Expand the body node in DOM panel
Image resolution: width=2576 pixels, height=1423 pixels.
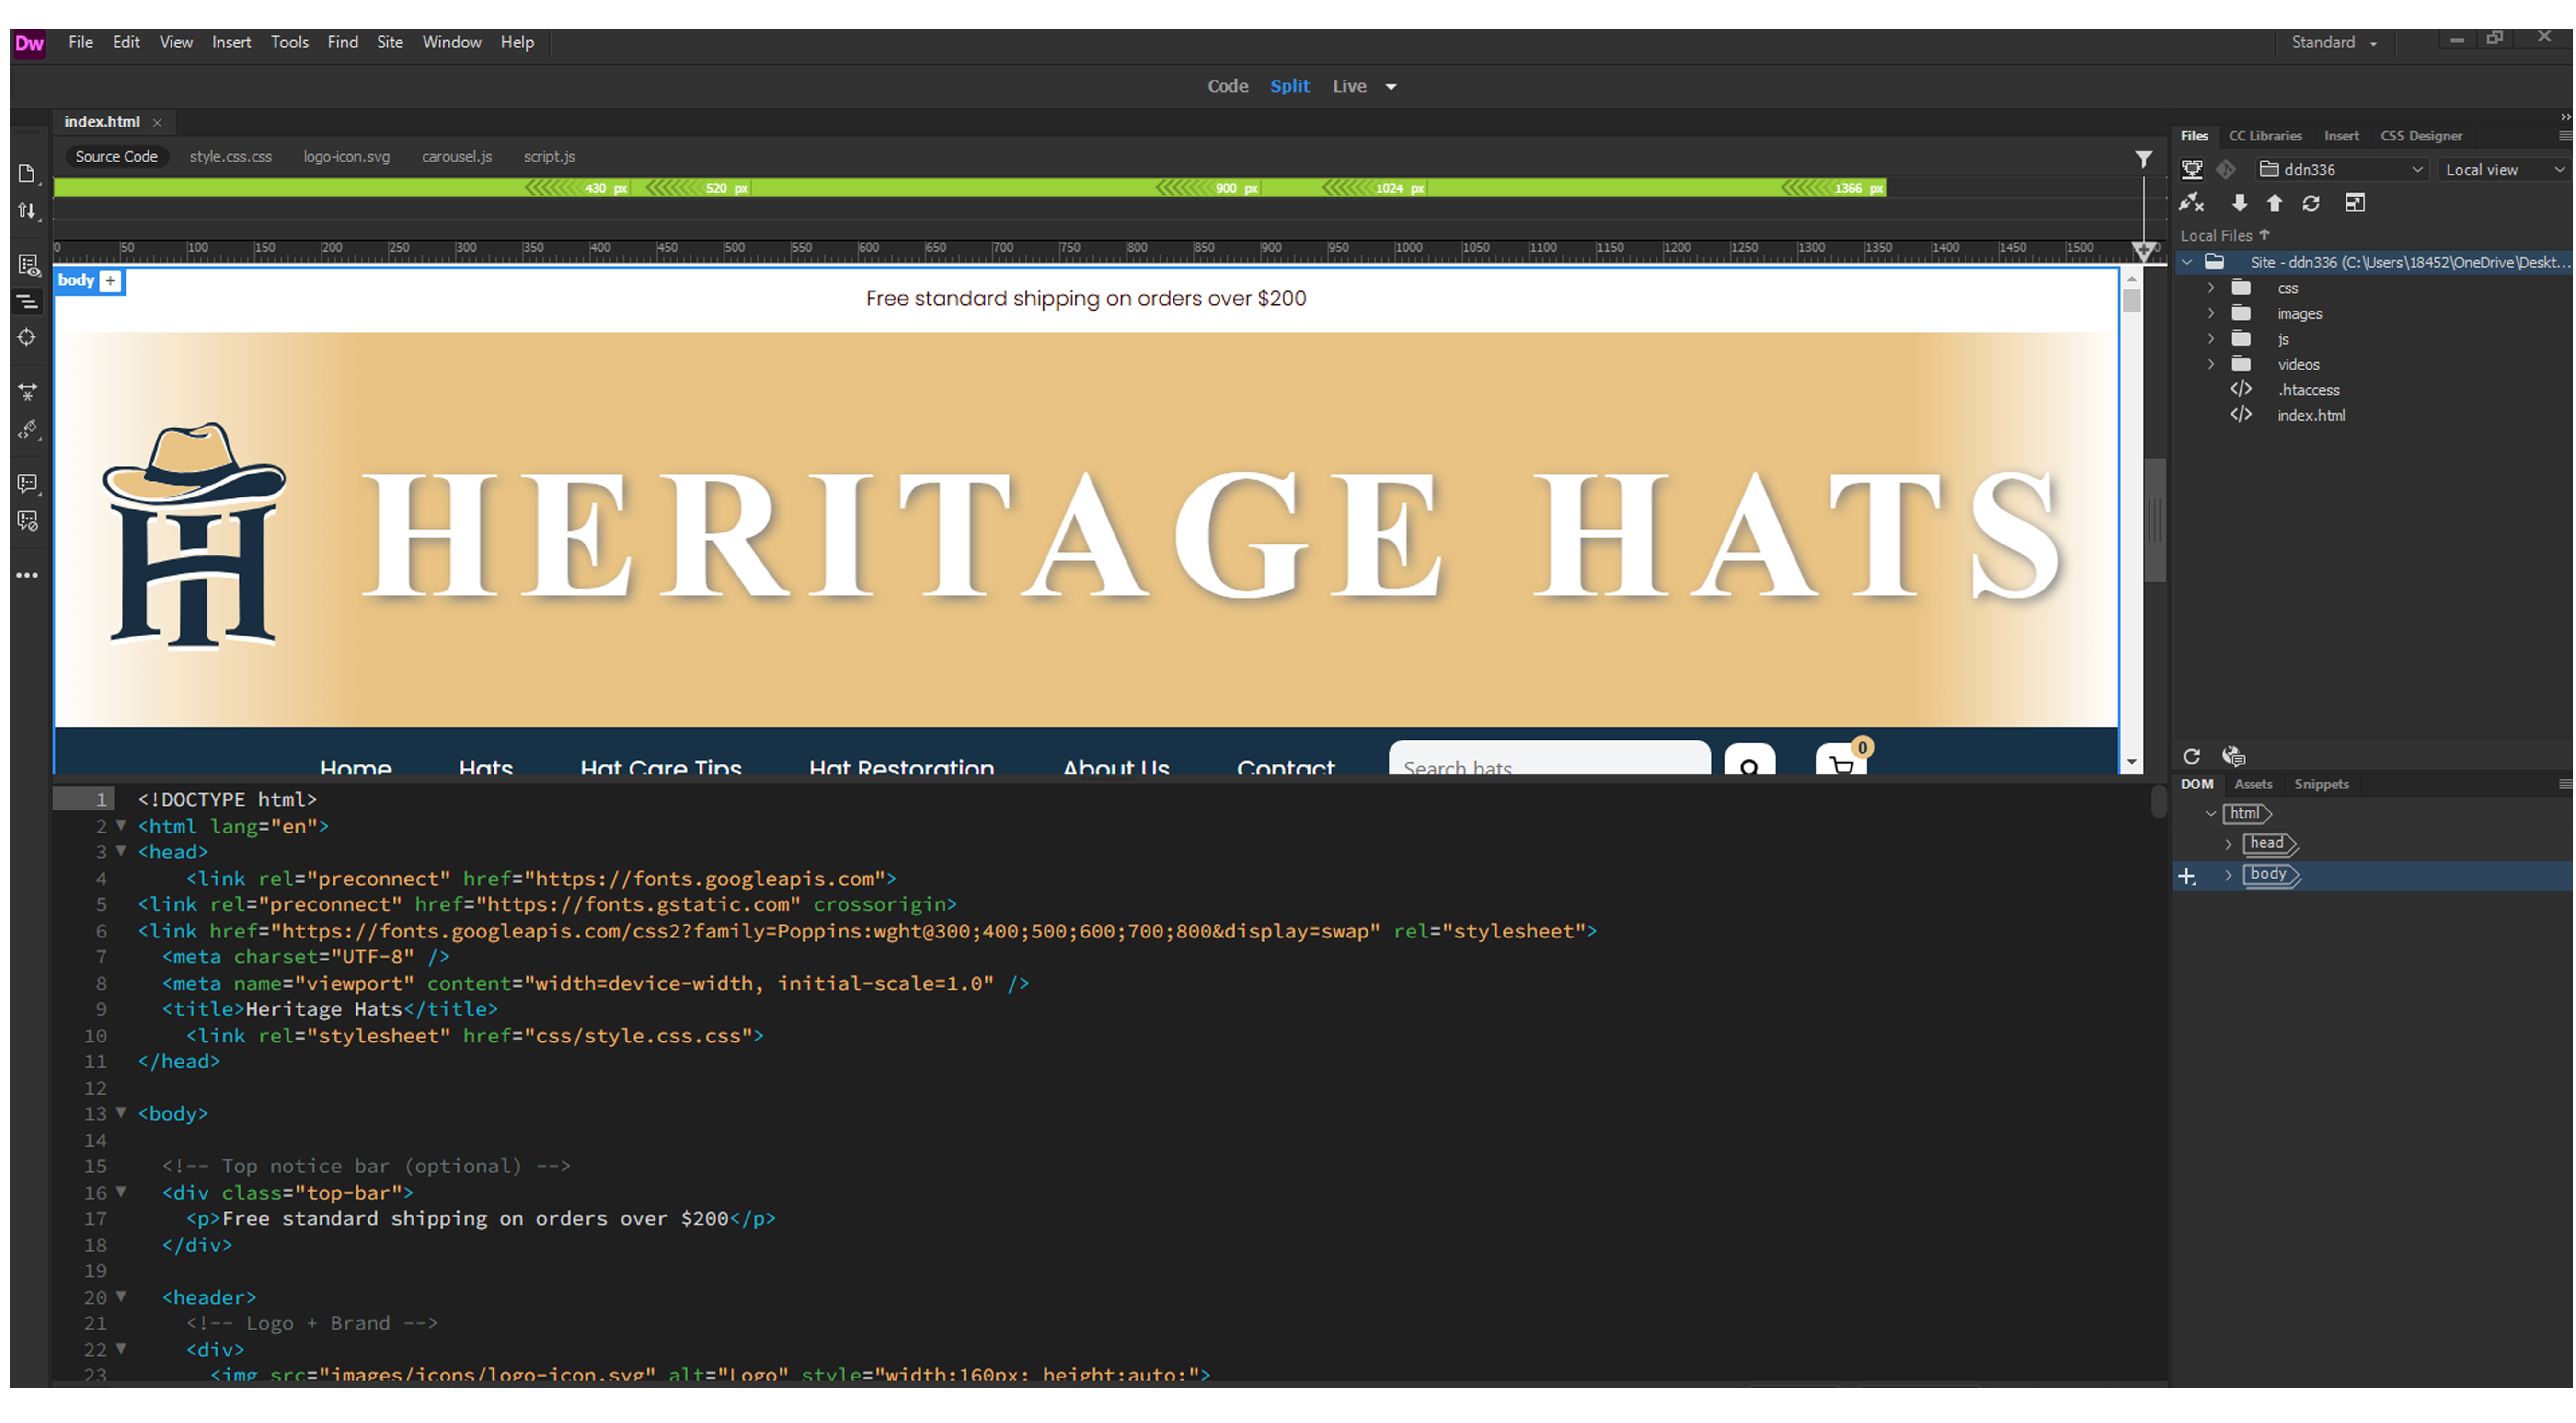click(2228, 875)
